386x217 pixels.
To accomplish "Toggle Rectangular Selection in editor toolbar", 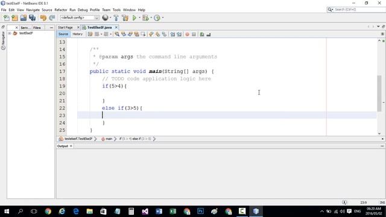I will coord(143,34).
